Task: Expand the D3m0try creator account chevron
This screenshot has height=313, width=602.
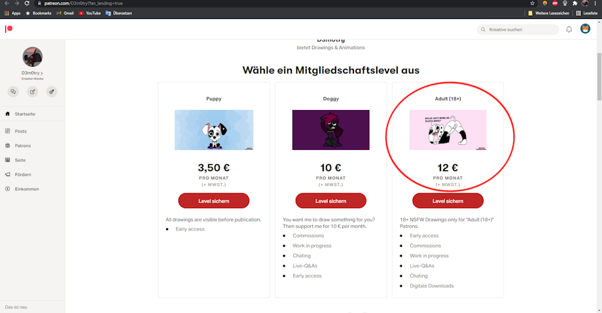Action: coord(41,73)
